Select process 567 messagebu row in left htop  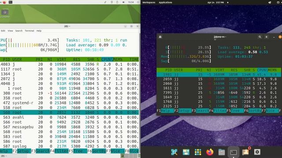(x=70, y=127)
